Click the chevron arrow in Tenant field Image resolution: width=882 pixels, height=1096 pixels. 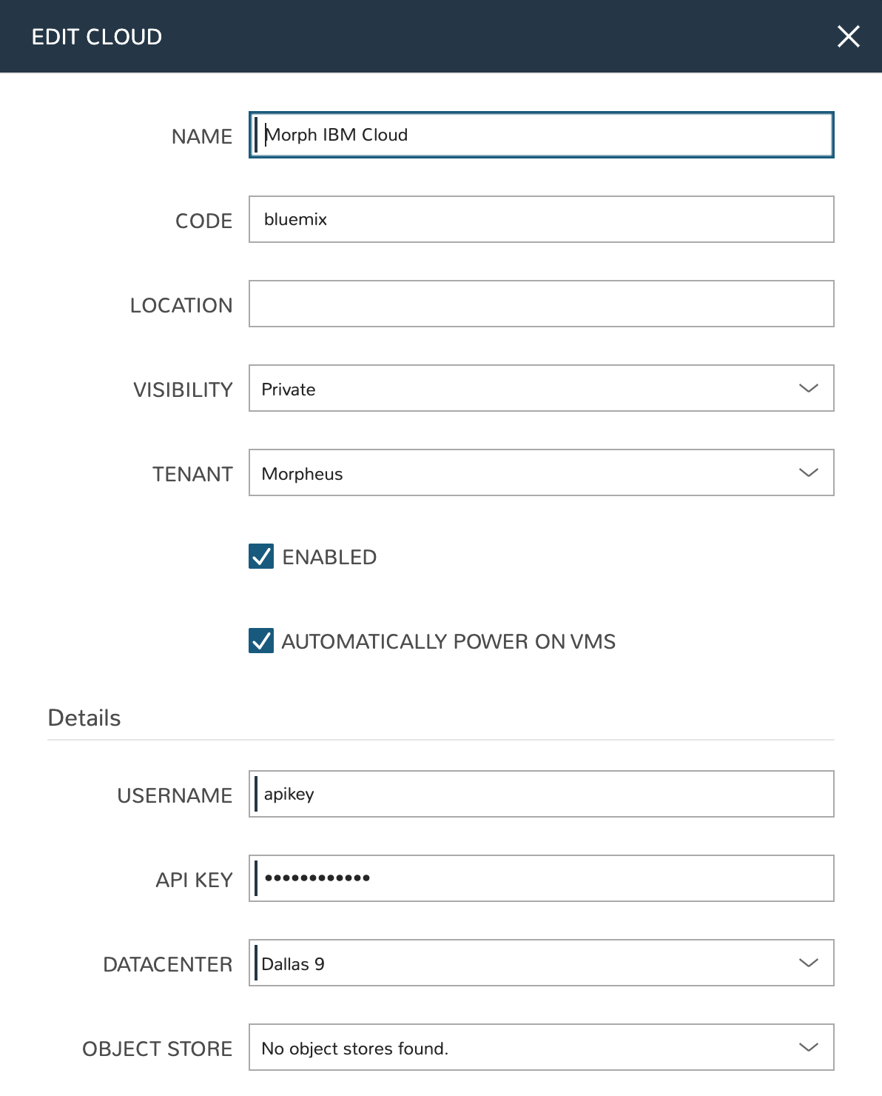click(808, 472)
